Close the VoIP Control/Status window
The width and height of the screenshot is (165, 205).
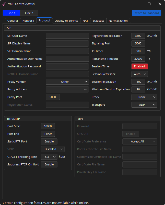tap(160, 4)
